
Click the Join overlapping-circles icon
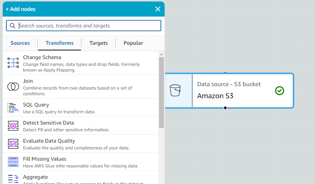tap(13, 87)
